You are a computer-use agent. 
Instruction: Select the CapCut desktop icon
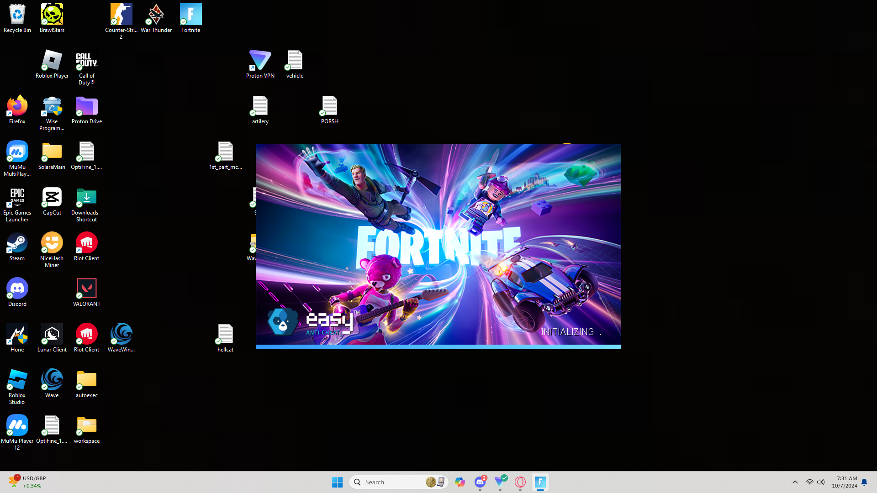tap(52, 198)
